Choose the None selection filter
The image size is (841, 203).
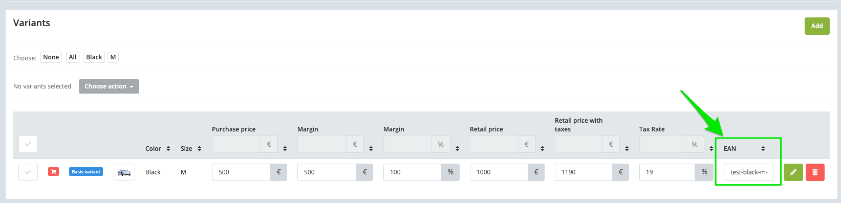(x=51, y=57)
